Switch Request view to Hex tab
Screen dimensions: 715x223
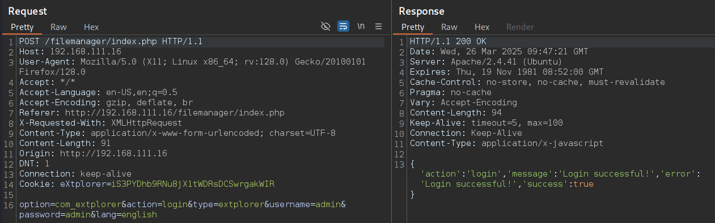coord(91,27)
